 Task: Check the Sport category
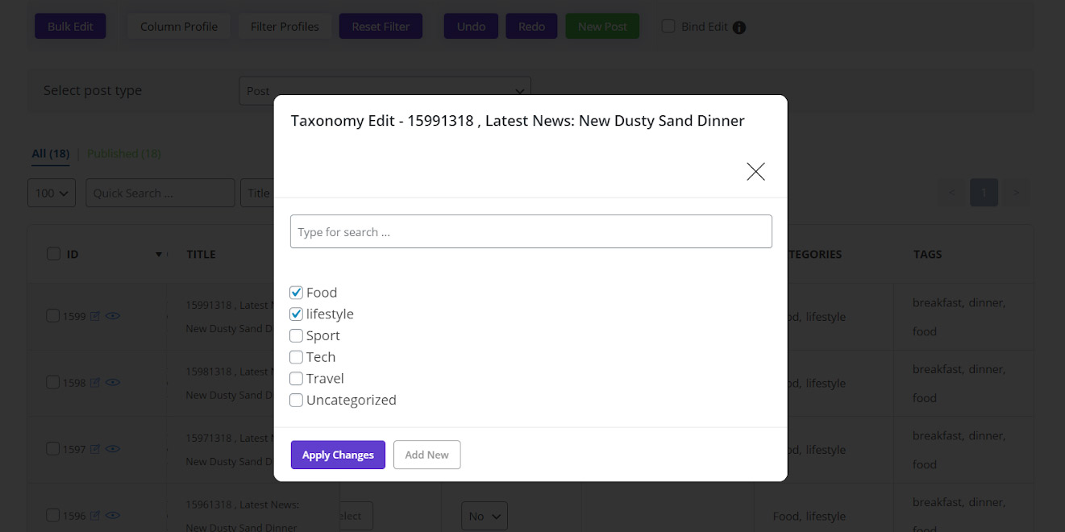click(x=296, y=336)
